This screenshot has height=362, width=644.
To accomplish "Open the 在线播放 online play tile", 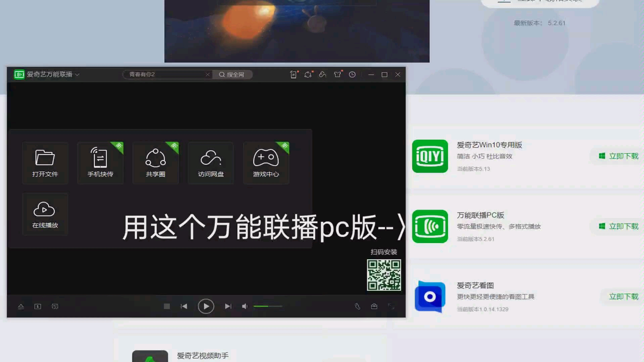I will click(45, 214).
